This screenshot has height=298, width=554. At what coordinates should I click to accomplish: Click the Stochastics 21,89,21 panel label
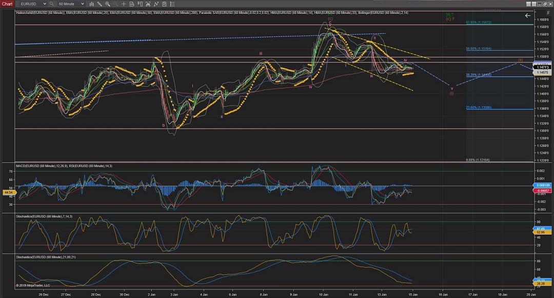coord(46,257)
